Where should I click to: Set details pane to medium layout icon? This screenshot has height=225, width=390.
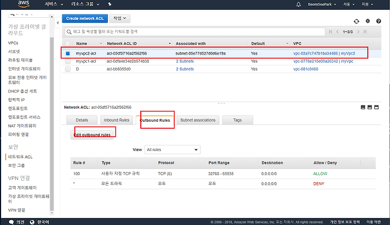pos(369,107)
